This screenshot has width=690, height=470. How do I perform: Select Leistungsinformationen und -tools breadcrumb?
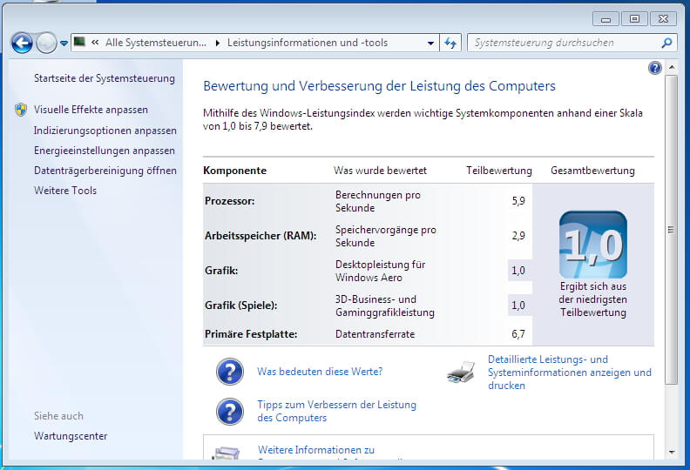[x=308, y=43]
